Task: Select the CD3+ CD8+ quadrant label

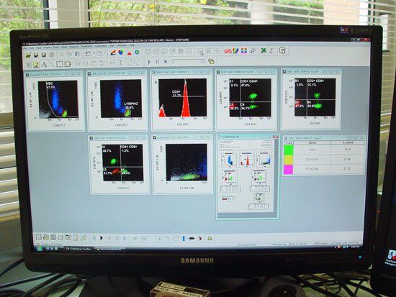Action: coord(315,81)
